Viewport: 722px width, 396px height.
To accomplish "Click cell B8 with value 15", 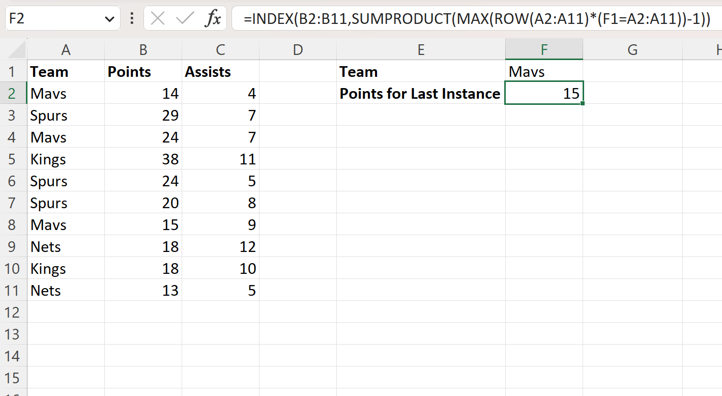I will point(143,224).
